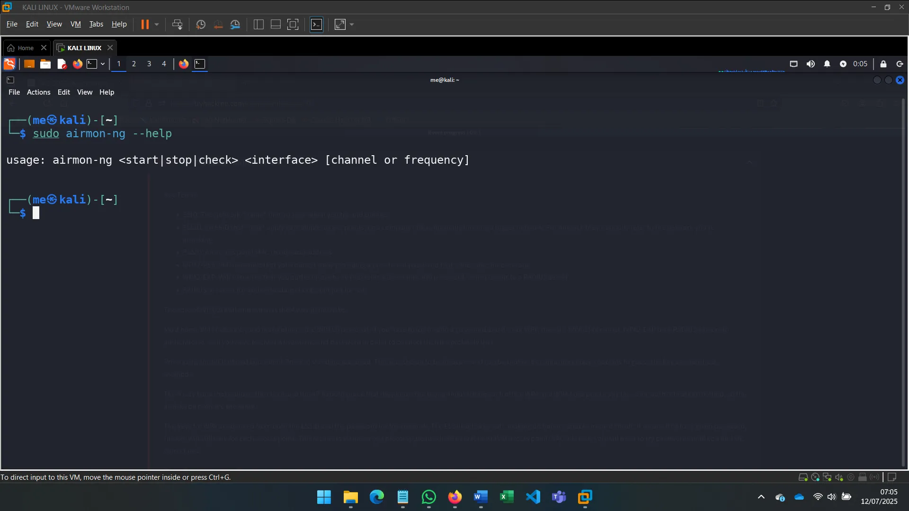
Task: Toggle the VMware sidebar library panel
Action: tap(258, 25)
